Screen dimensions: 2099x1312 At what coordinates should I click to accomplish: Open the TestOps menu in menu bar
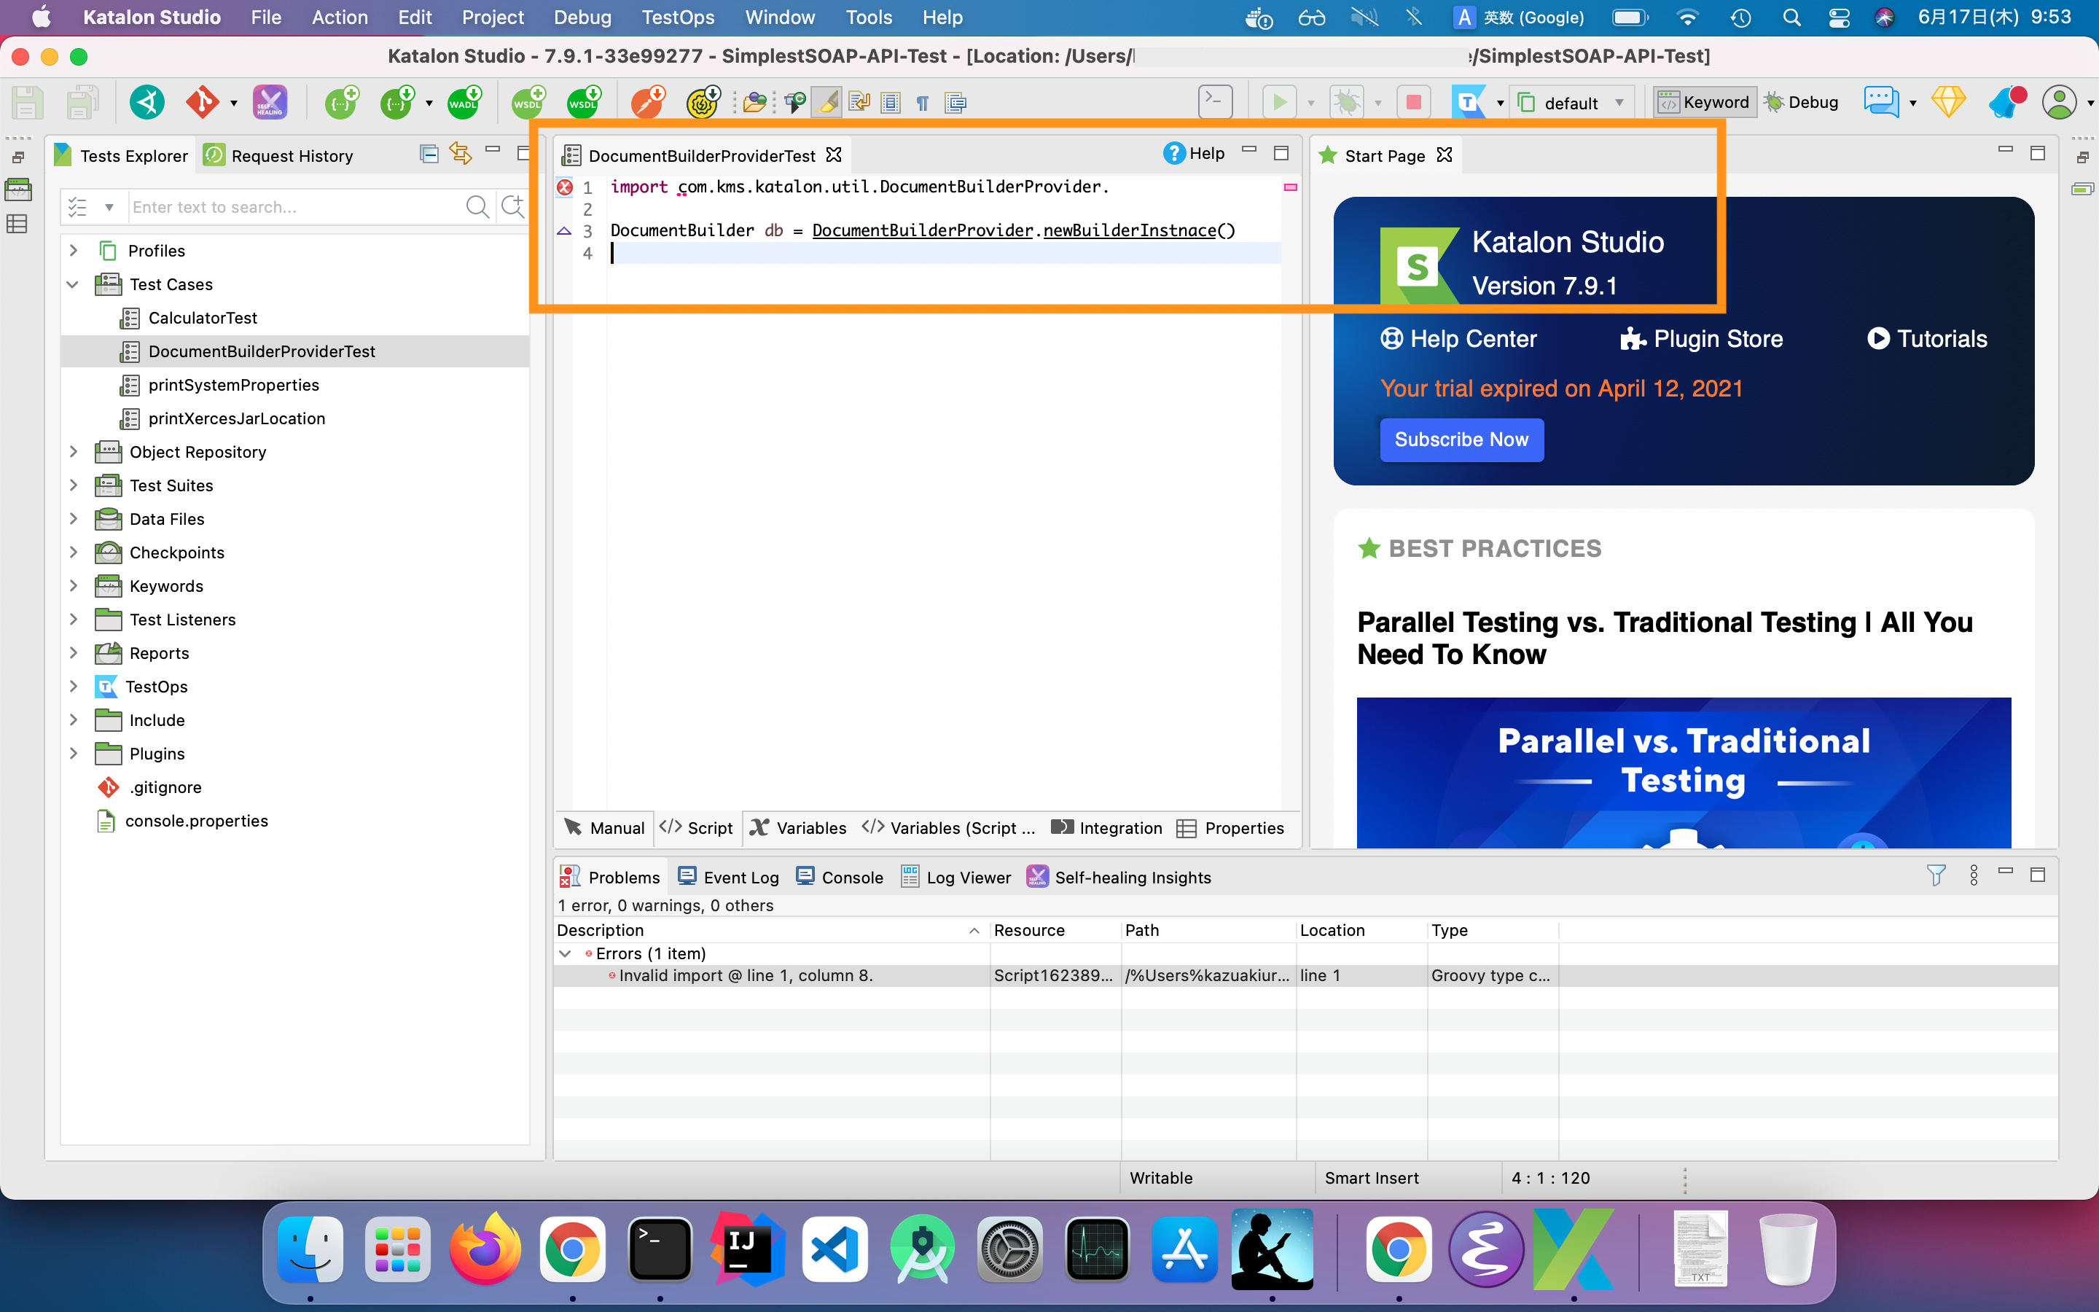coord(677,17)
